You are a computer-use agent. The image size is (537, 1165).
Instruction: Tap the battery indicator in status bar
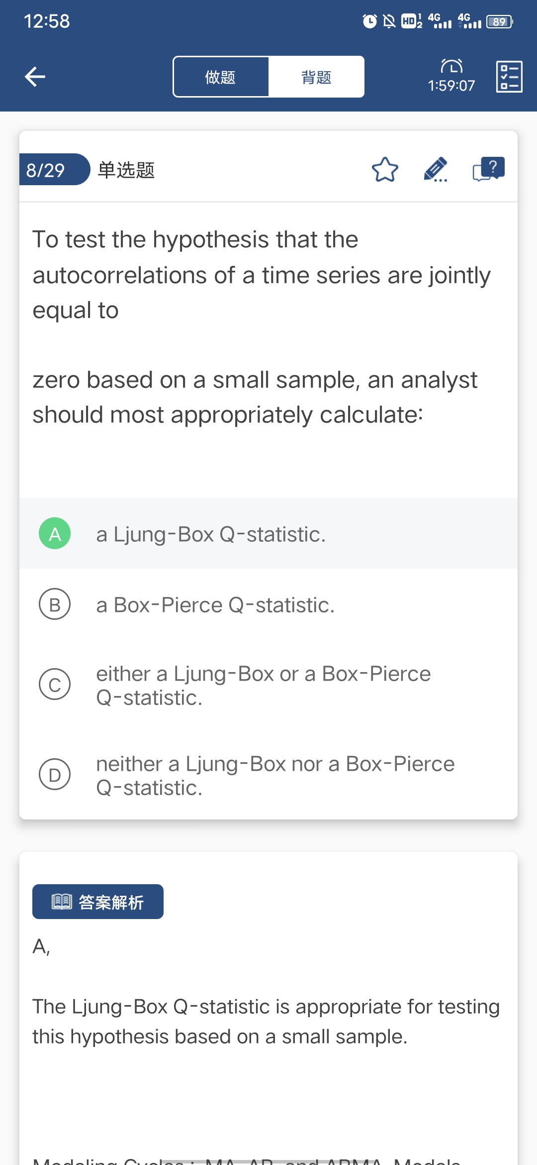[499, 22]
